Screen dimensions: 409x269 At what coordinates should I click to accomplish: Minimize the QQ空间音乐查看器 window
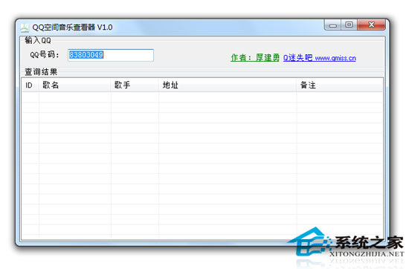pyautogui.click(x=332, y=25)
